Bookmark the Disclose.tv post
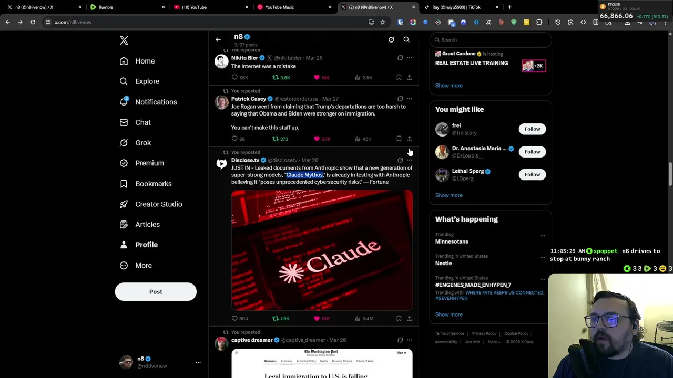 pos(399,318)
